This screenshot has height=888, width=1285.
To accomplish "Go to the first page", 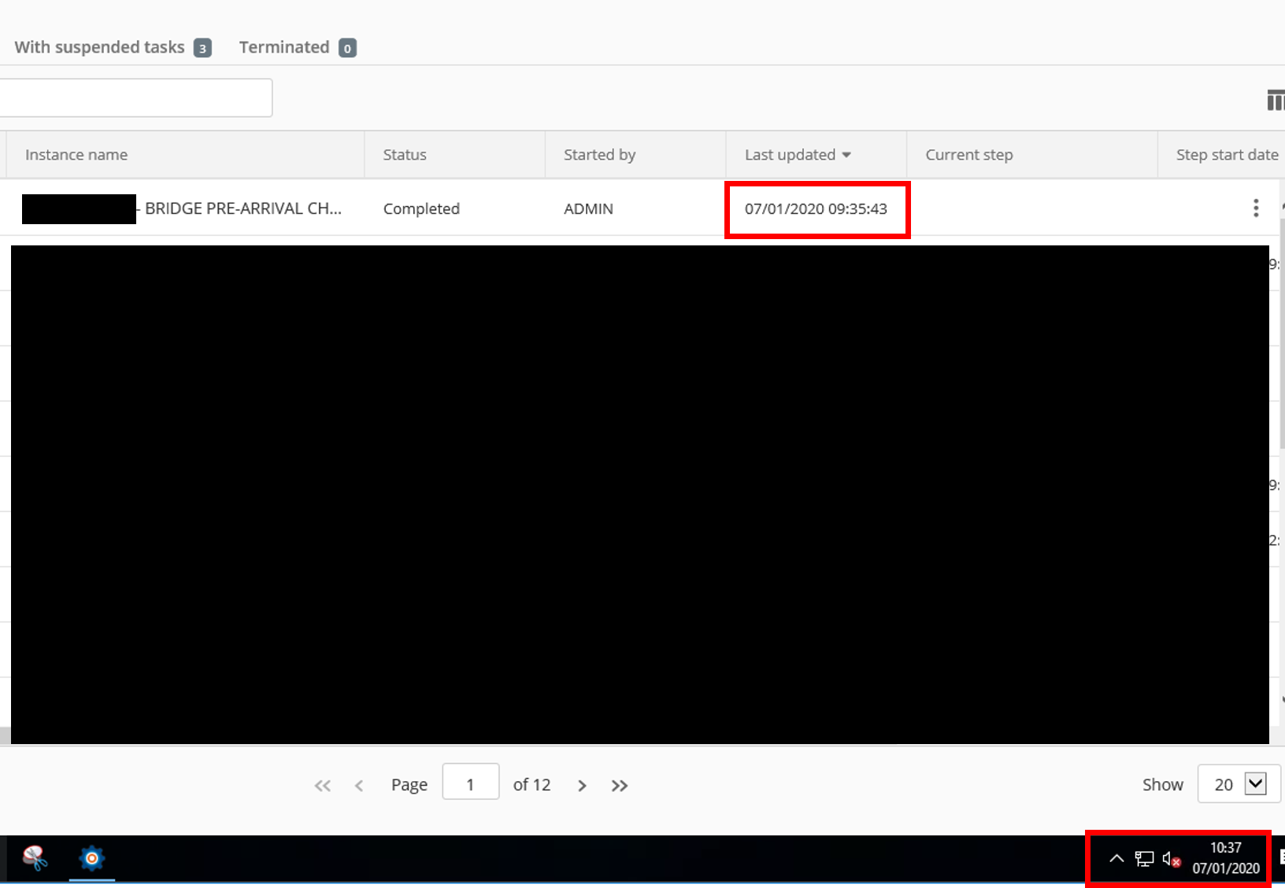I will tap(323, 786).
